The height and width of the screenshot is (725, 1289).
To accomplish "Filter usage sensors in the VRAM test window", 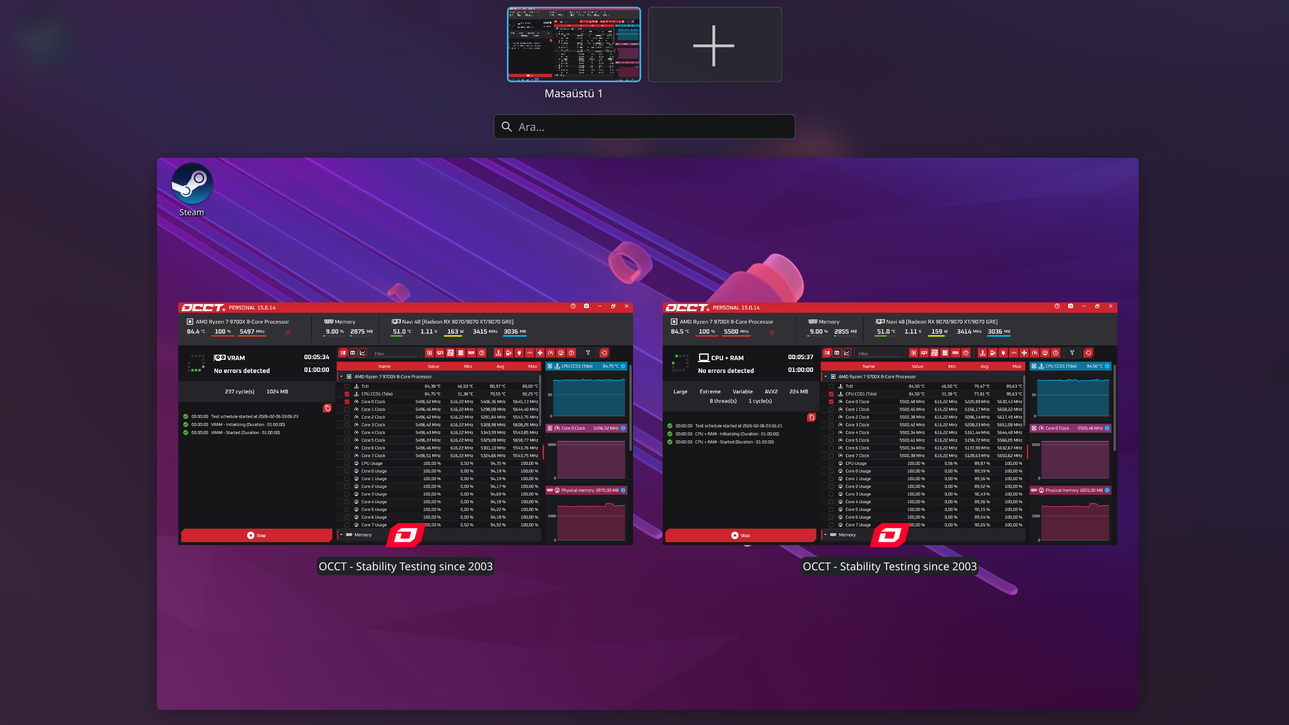I will [x=561, y=353].
